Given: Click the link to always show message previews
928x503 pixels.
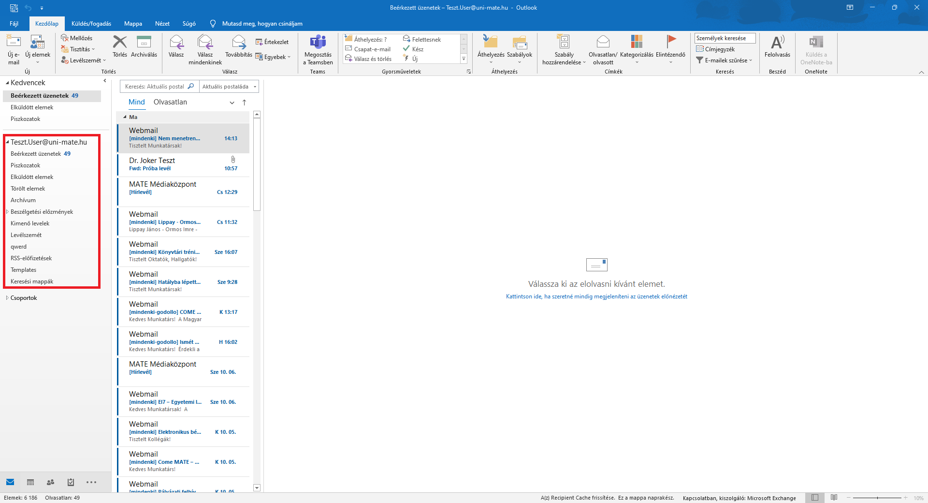Looking at the screenshot, I should 596,296.
